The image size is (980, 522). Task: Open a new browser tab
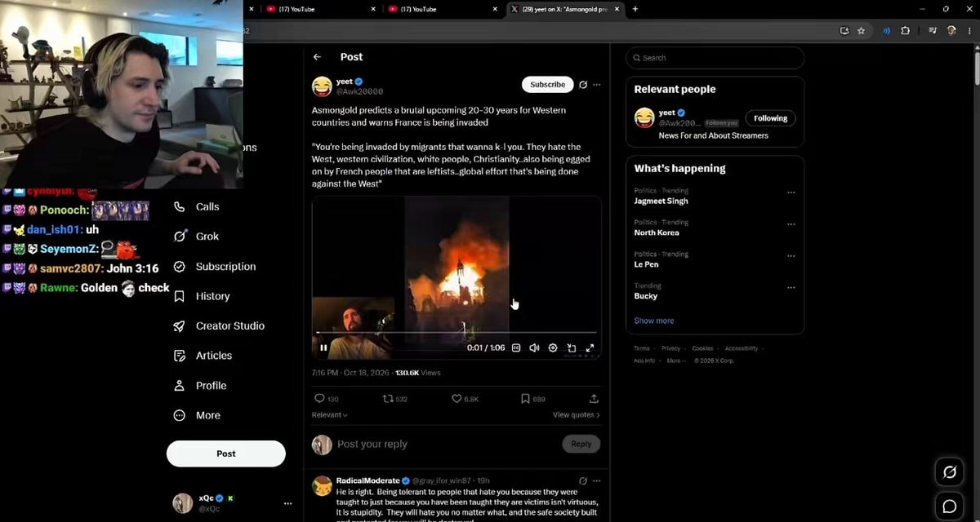point(635,9)
